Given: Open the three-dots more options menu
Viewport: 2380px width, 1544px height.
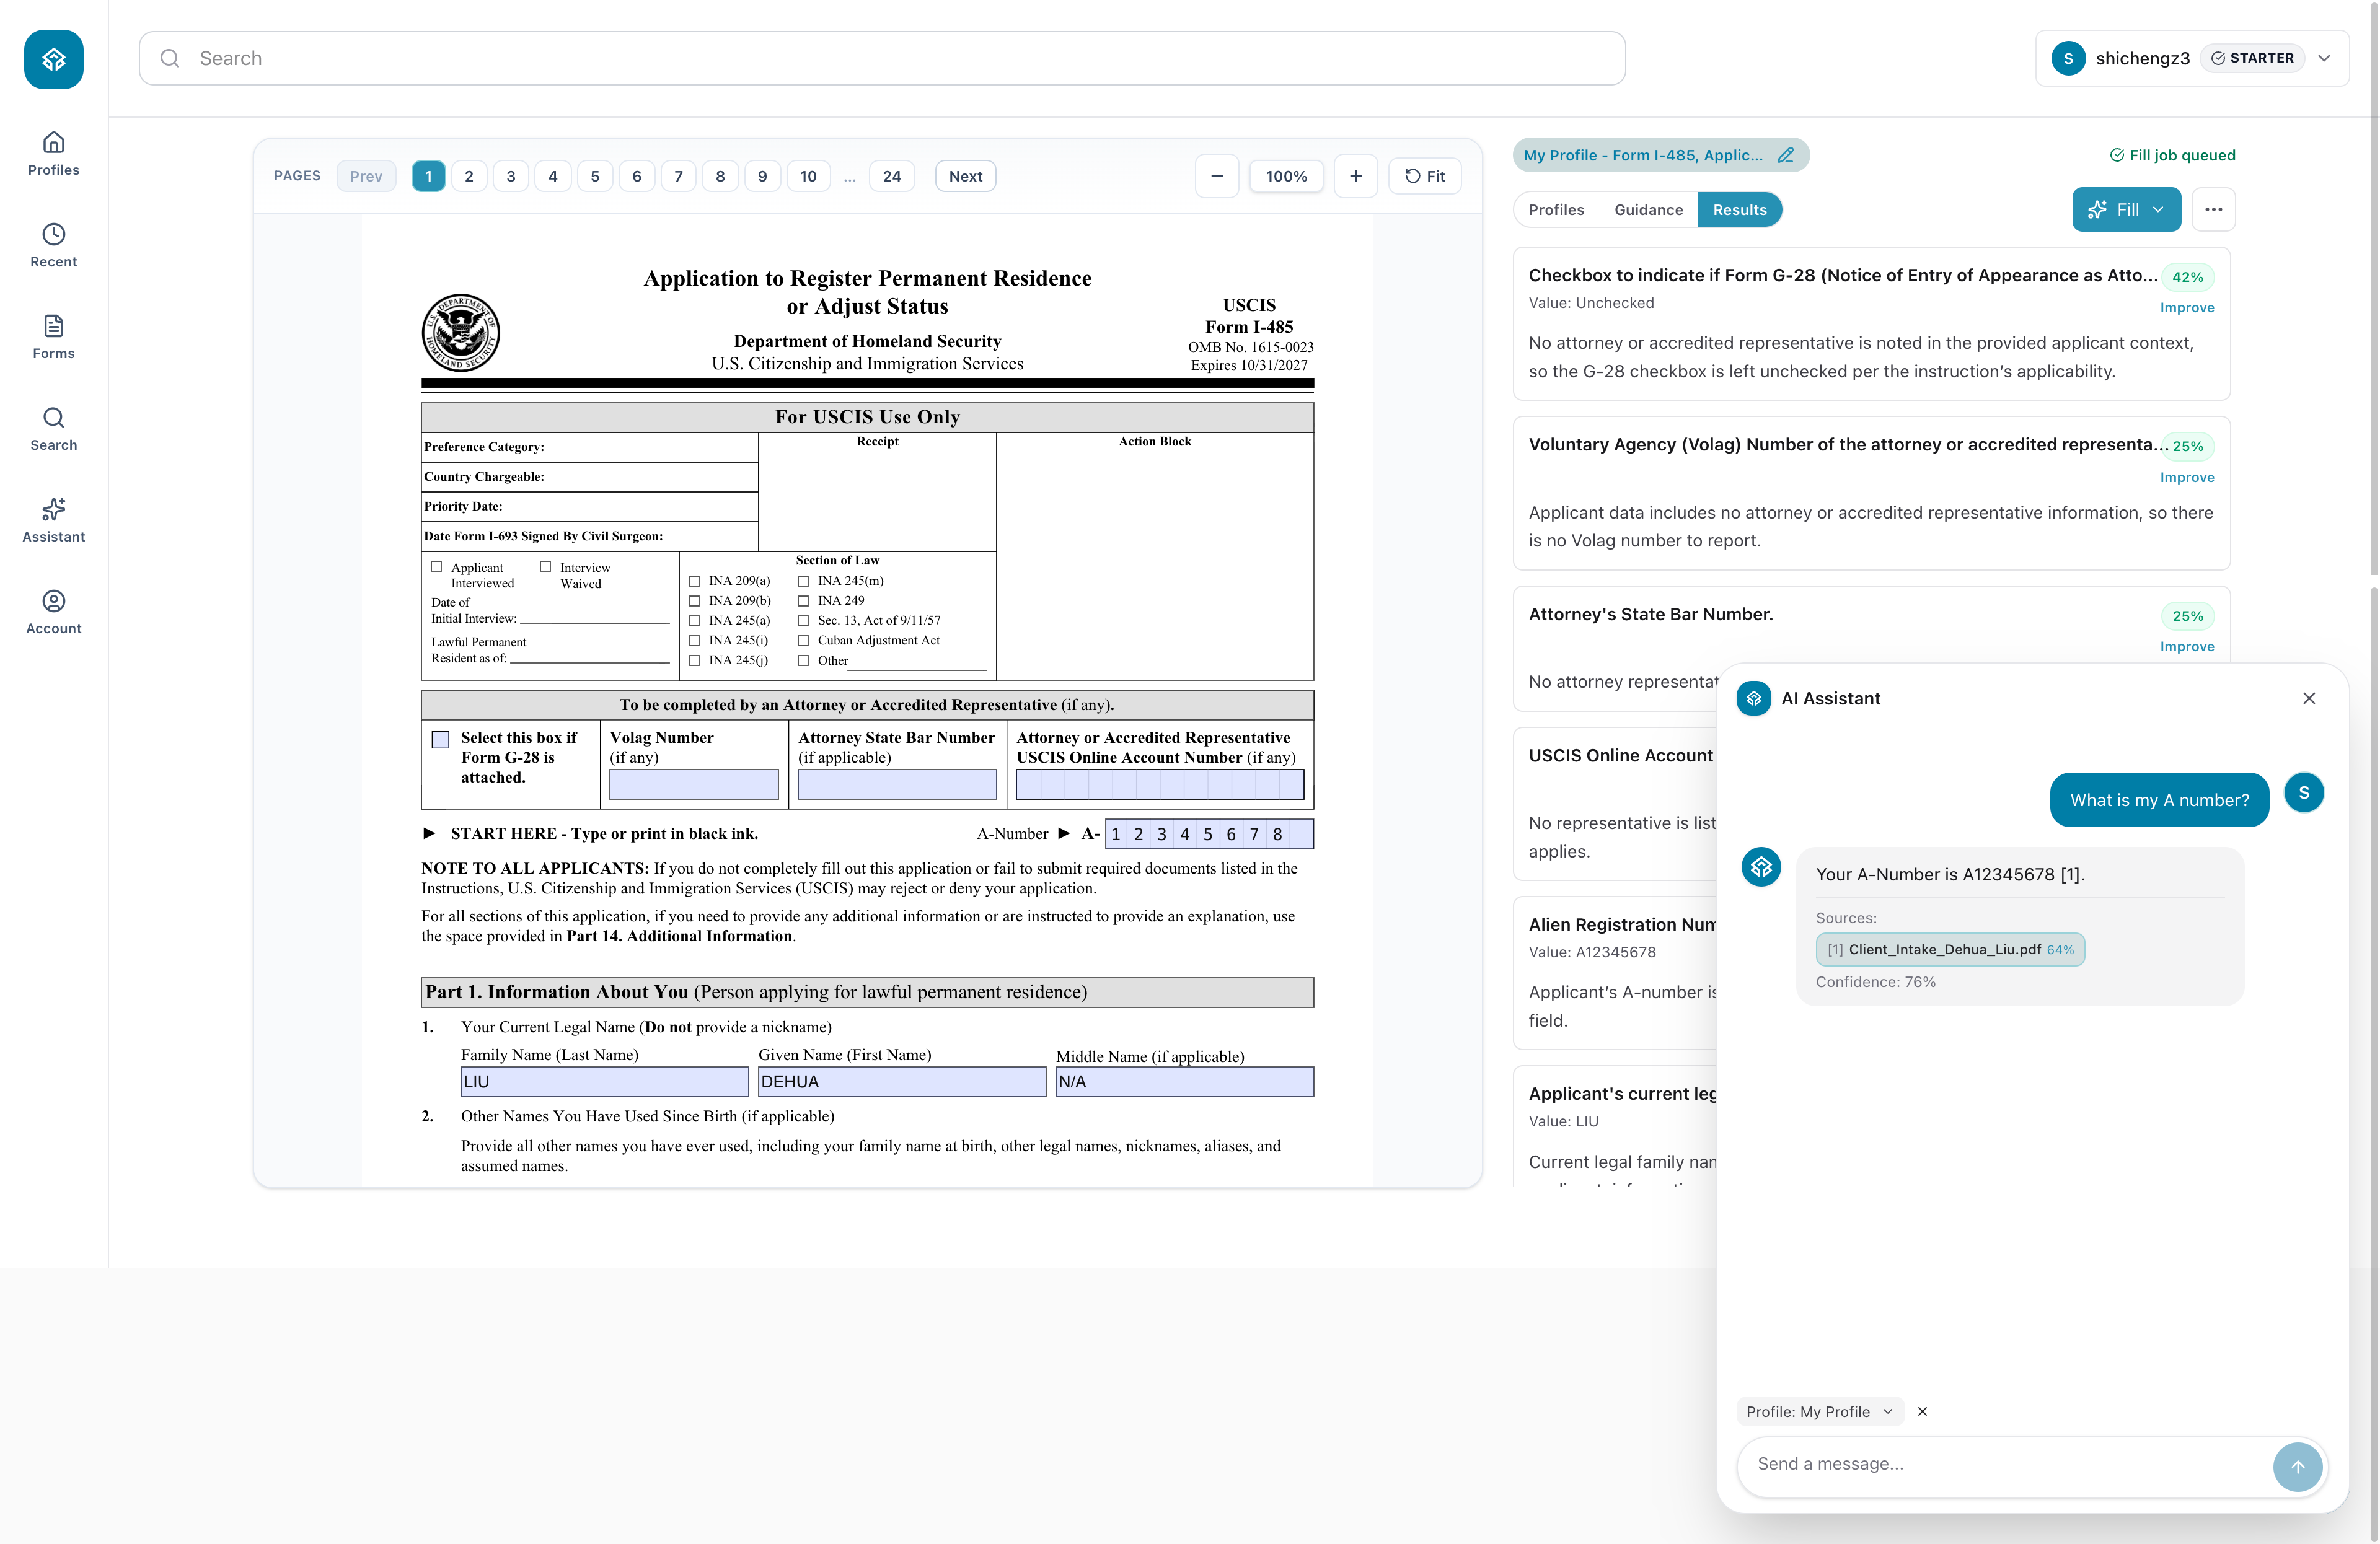Looking at the screenshot, I should pos(2213,209).
